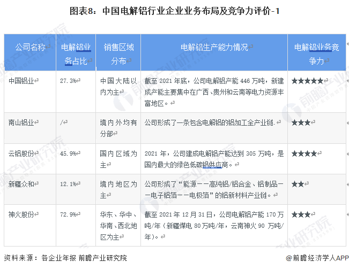This screenshot has width=349, height=269.
Task: Click the three-star rating for 南山铝业
Action: tap(301, 122)
